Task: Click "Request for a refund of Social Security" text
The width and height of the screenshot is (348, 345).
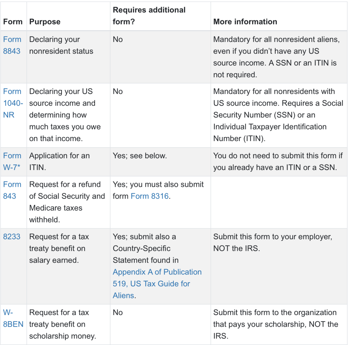Action: (x=67, y=190)
